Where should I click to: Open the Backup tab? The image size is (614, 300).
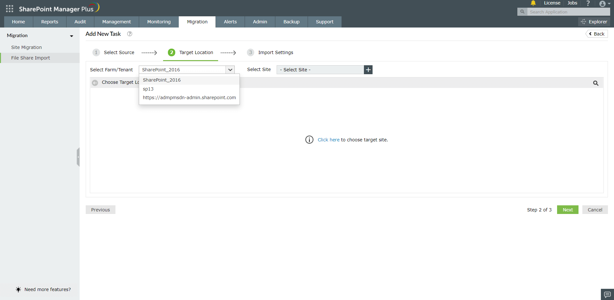point(291,22)
